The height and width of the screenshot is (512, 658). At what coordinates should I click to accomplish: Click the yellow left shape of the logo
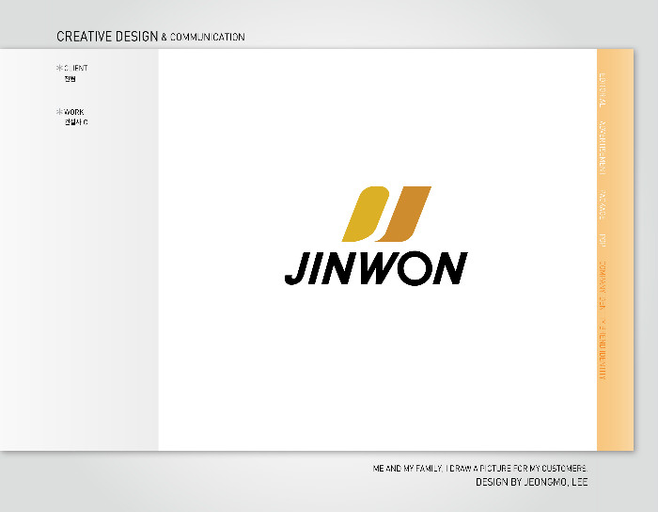(363, 213)
